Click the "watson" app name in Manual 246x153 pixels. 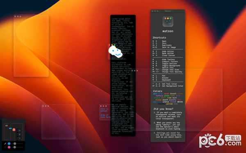tap(168, 31)
